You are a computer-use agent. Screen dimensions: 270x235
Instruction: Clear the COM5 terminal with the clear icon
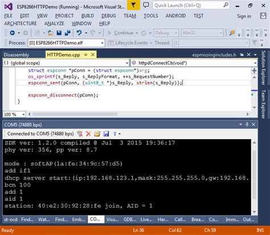[x=80, y=133]
